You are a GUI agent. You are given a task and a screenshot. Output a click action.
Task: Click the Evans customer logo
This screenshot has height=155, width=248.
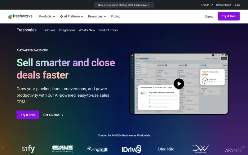[x=63, y=149]
